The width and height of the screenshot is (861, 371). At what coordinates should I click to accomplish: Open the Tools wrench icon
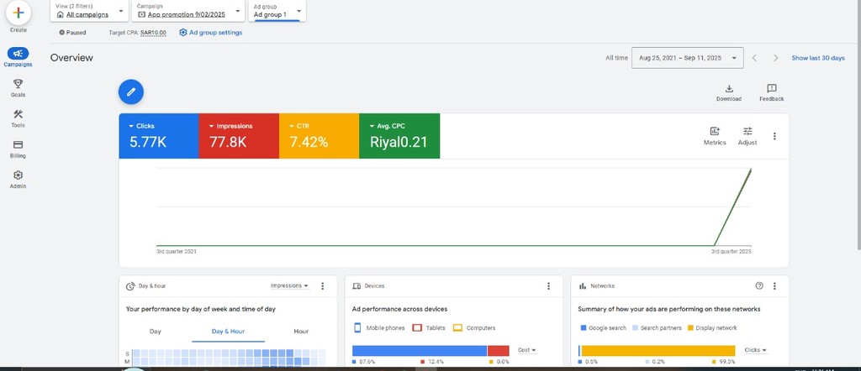pyautogui.click(x=18, y=115)
